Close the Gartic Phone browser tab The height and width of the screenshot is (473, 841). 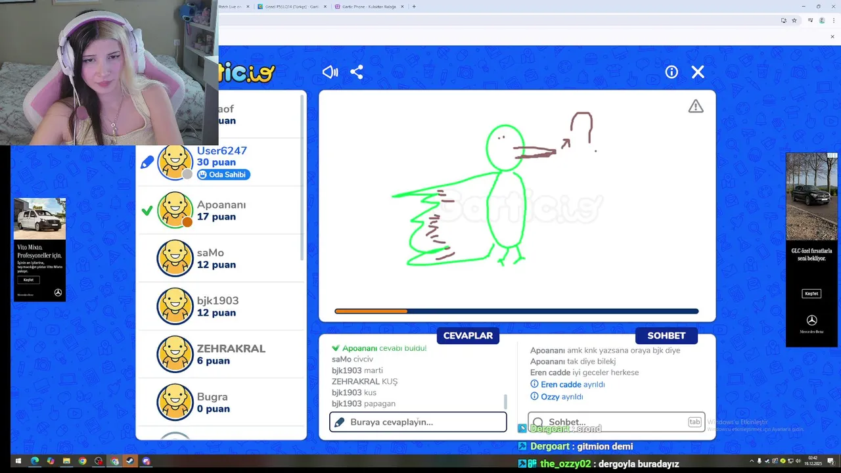pyautogui.click(x=402, y=7)
